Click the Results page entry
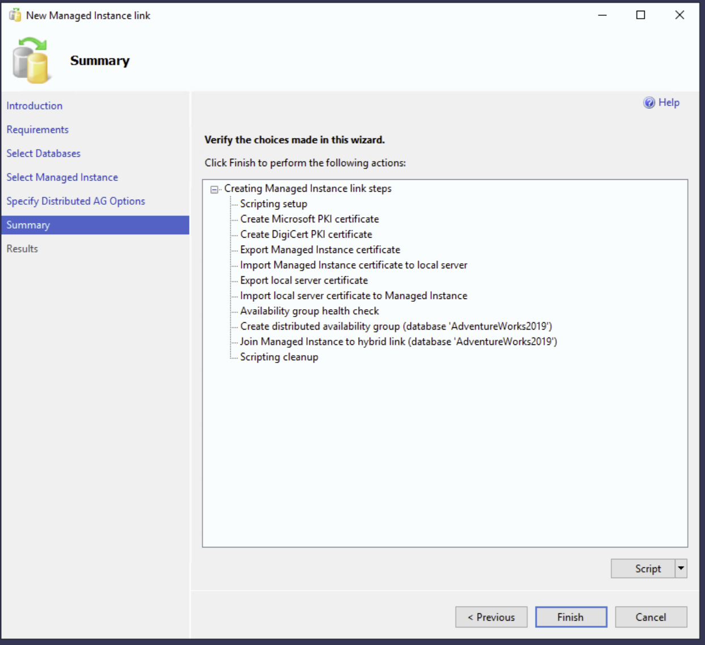Screen dimensions: 705x645 [22, 249]
